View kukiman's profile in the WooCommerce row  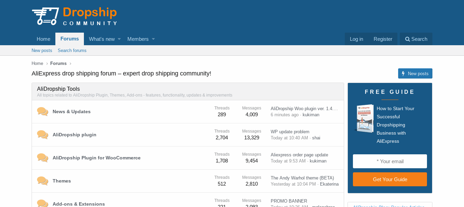(318, 161)
